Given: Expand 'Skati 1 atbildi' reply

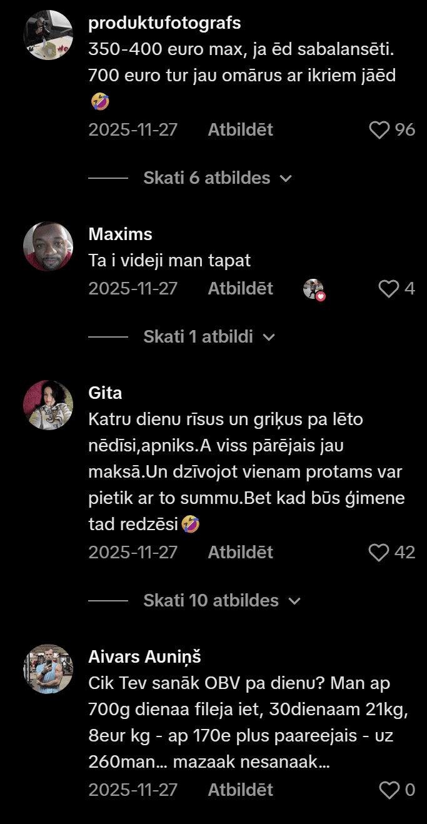Looking at the screenshot, I should [x=209, y=337].
